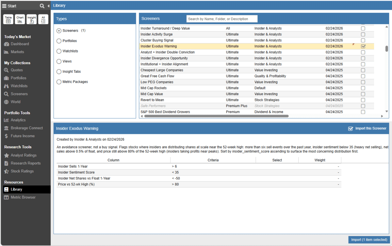Select the Views type radio button
392x246 pixels.
point(59,61)
